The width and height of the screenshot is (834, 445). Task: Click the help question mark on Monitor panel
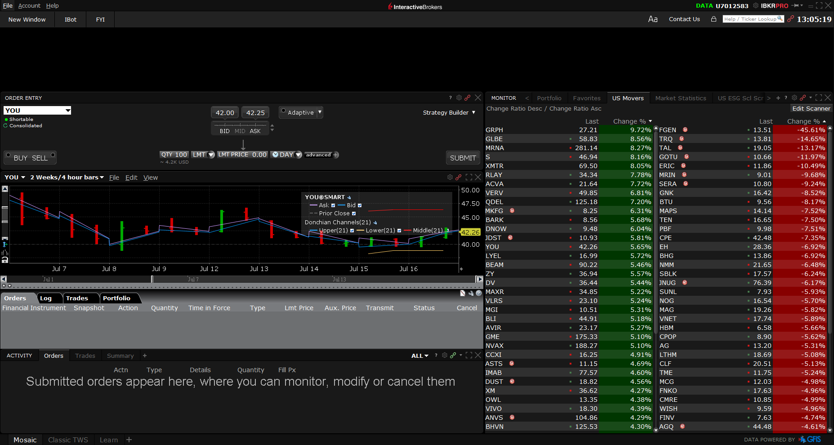(786, 98)
